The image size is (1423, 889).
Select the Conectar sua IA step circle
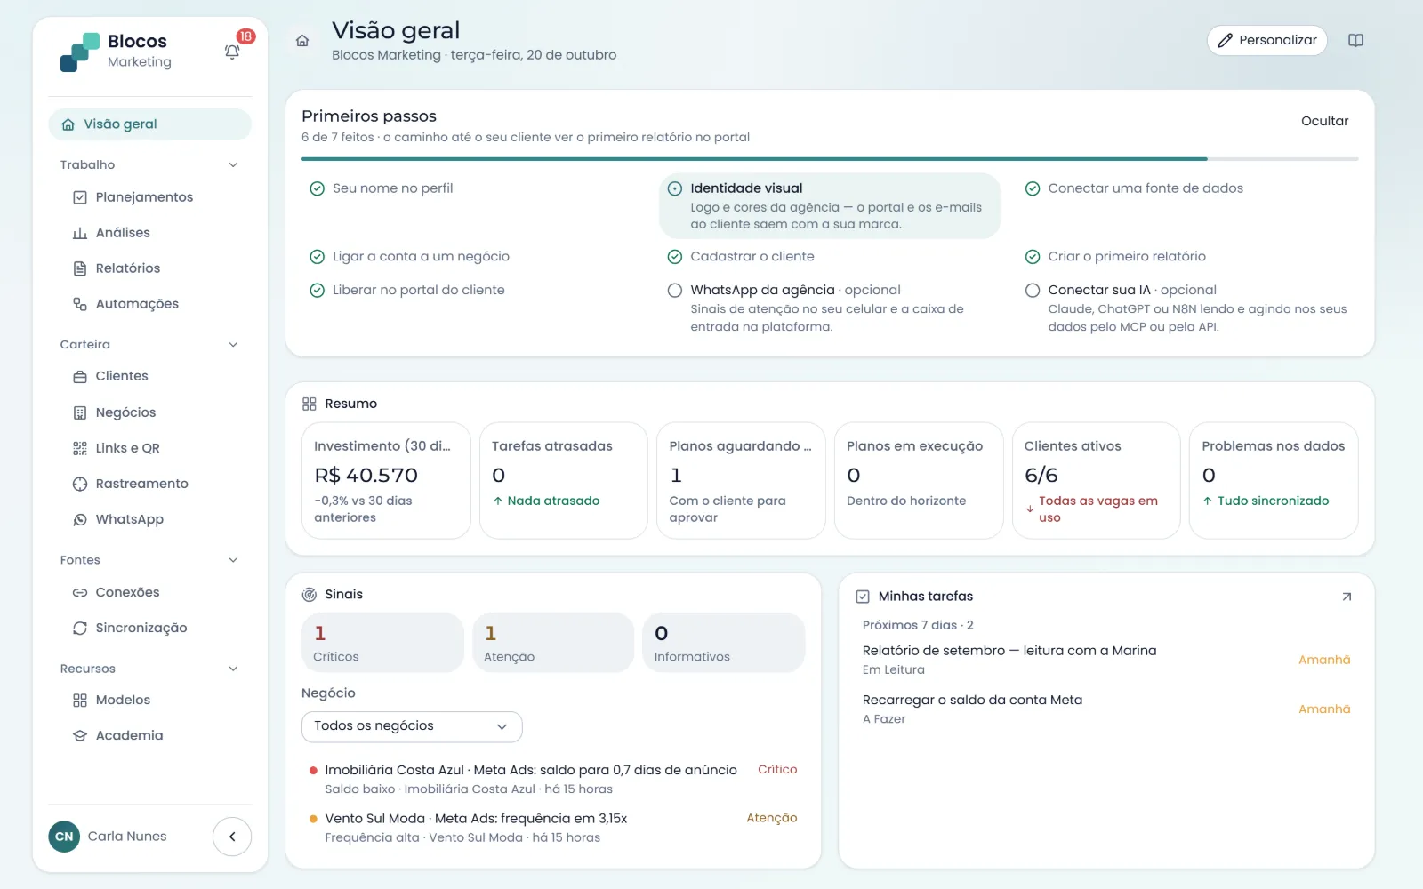coord(1033,291)
